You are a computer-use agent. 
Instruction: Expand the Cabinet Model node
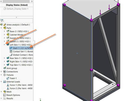pyautogui.click(x=5, y=35)
